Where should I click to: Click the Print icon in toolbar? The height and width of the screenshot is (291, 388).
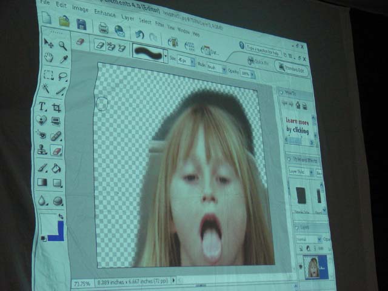click(104, 27)
